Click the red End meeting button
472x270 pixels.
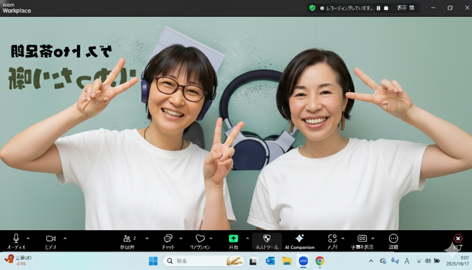[458, 239]
